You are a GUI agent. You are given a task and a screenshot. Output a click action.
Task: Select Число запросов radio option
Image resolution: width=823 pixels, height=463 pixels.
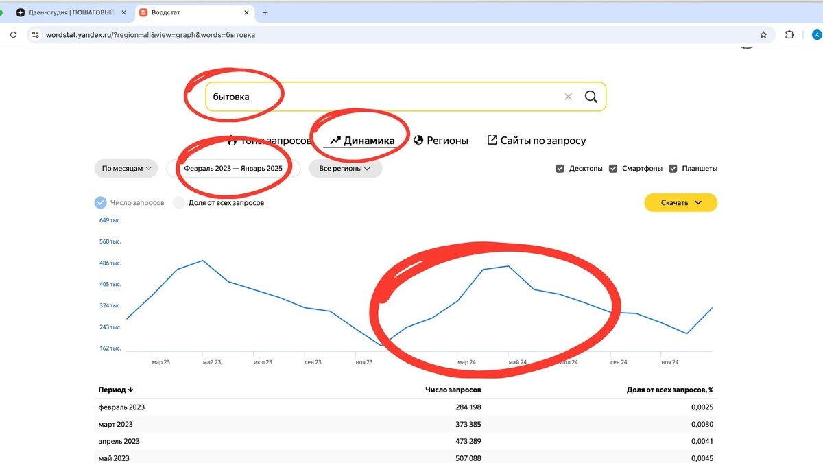(x=100, y=202)
